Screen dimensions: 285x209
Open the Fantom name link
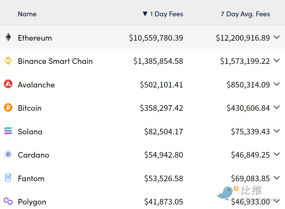[x=31, y=178]
